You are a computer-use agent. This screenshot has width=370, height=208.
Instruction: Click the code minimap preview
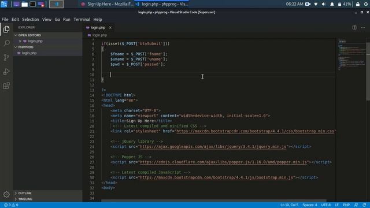pos(351,54)
